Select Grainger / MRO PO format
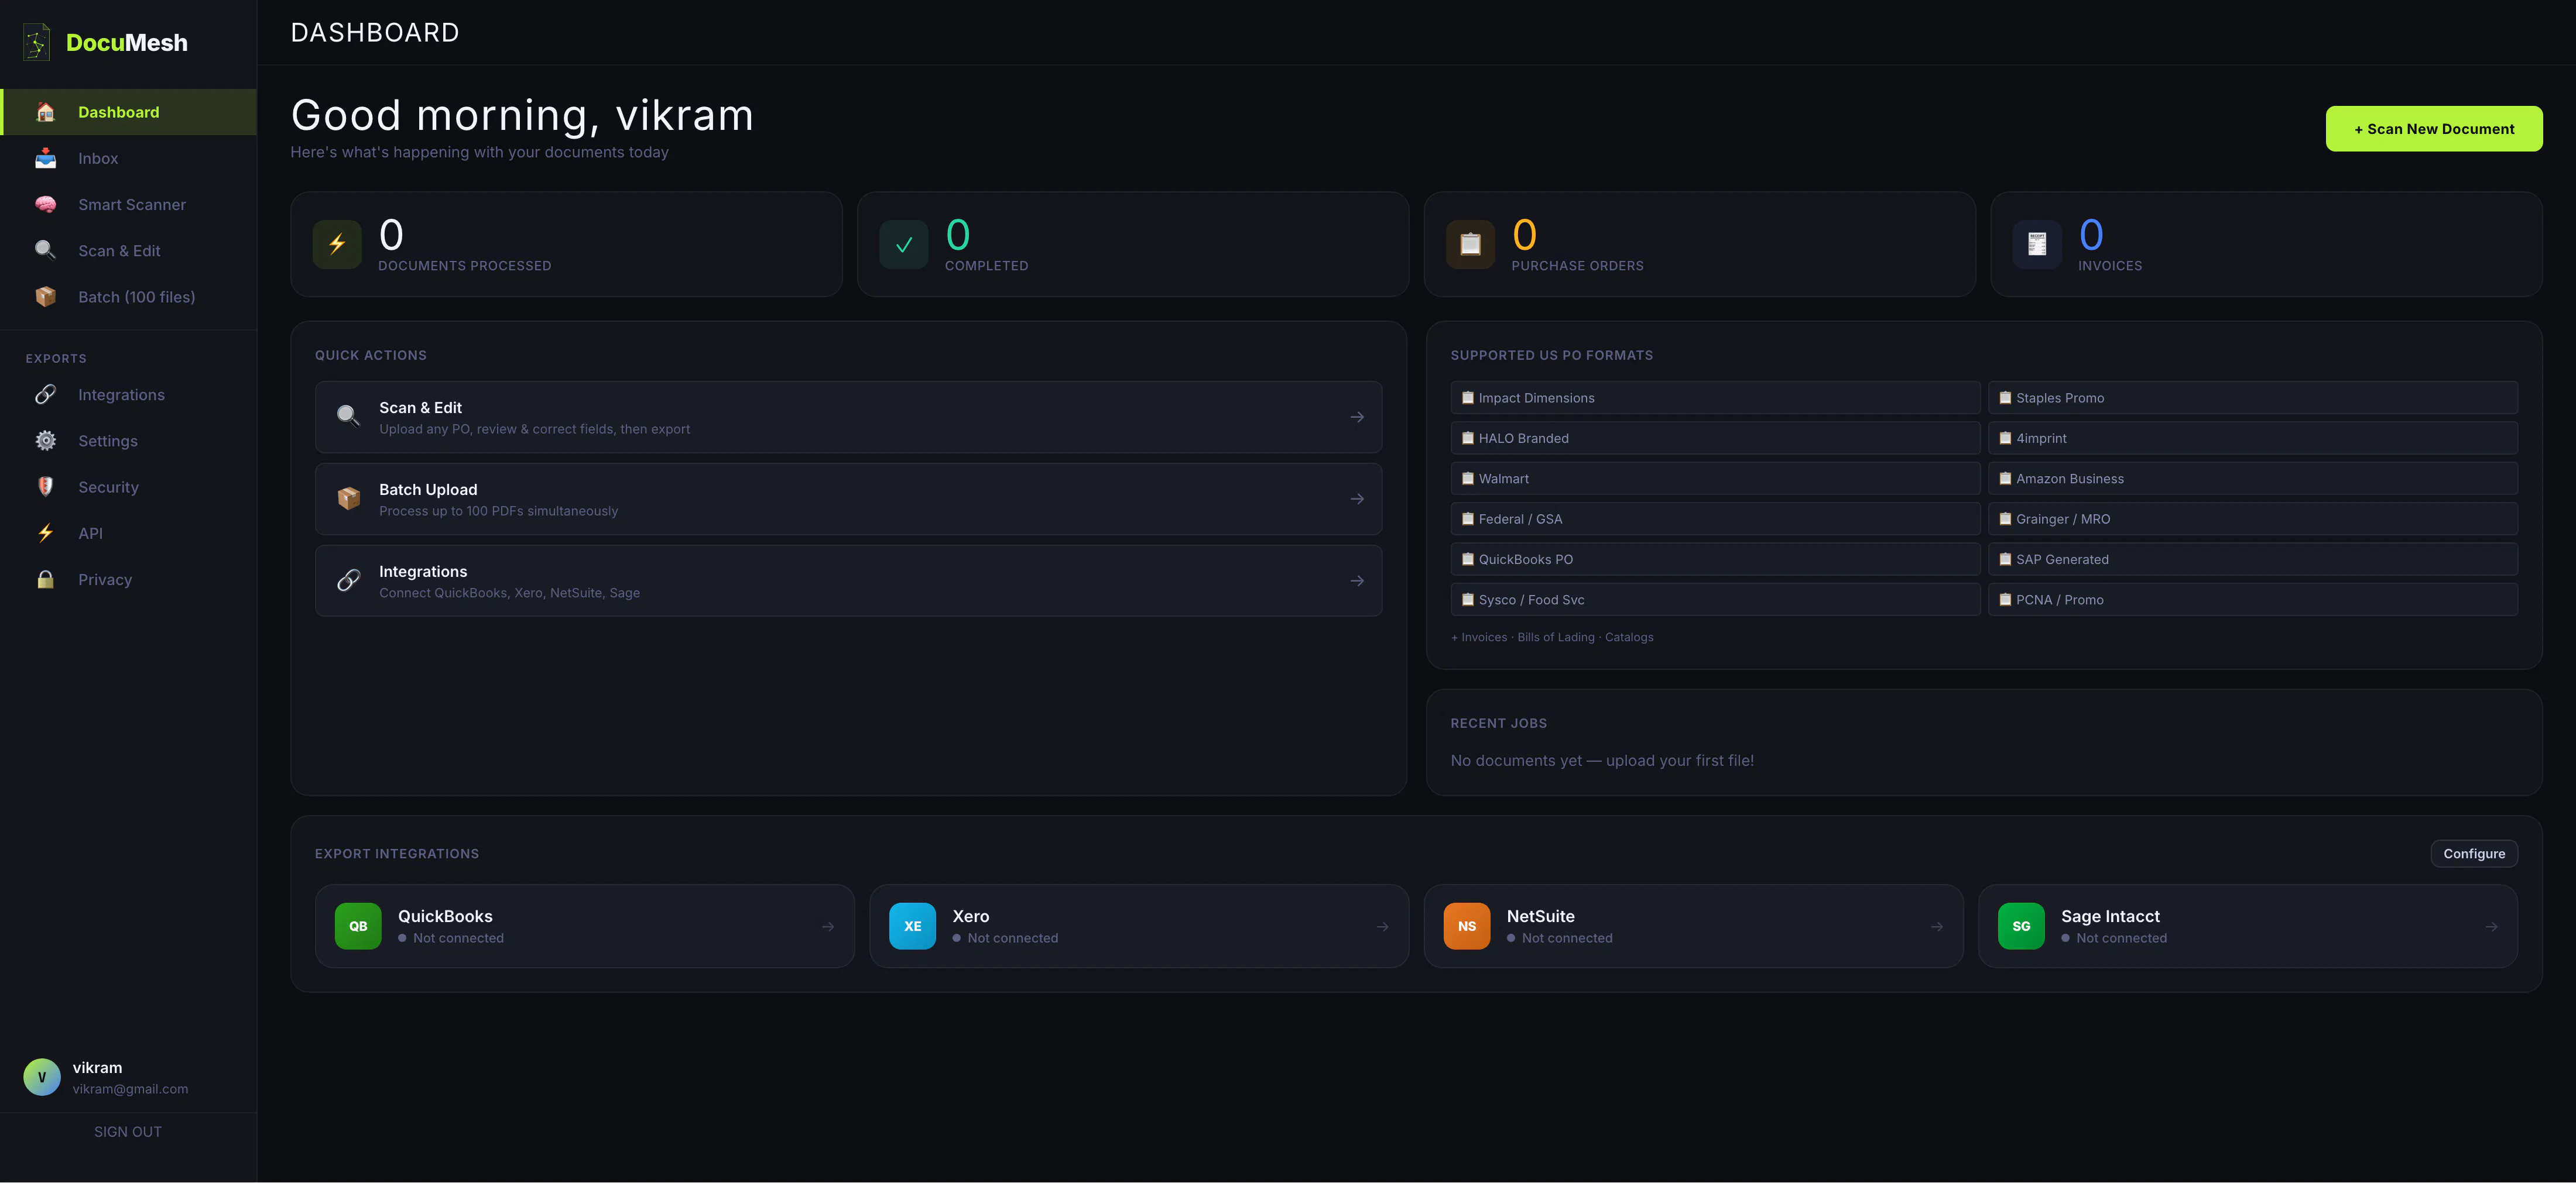This screenshot has width=2576, height=1183. (x=2252, y=518)
